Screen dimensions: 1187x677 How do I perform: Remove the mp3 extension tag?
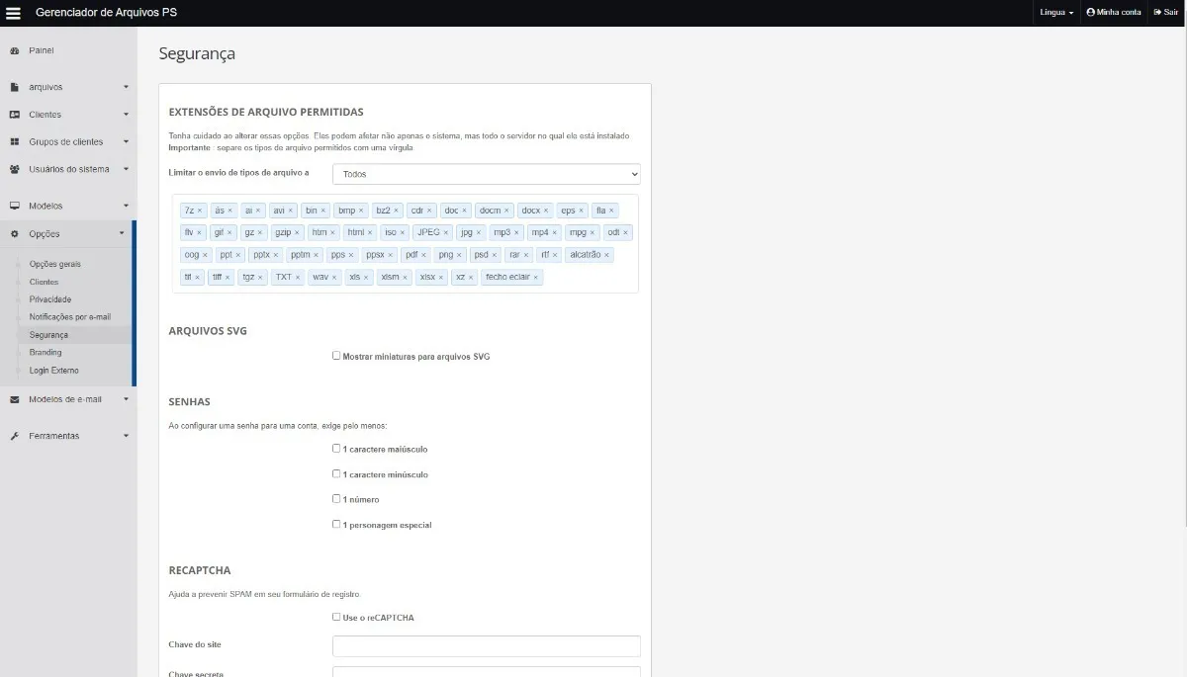(516, 232)
